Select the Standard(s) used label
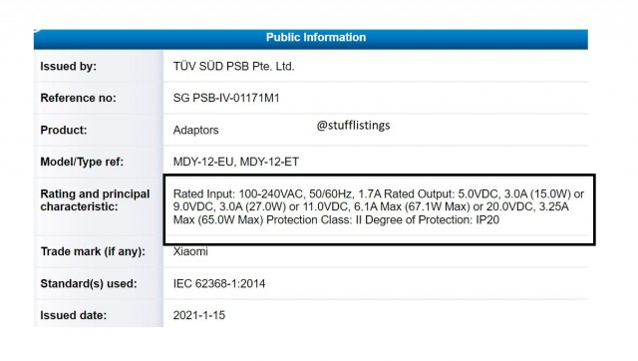 pos(89,283)
